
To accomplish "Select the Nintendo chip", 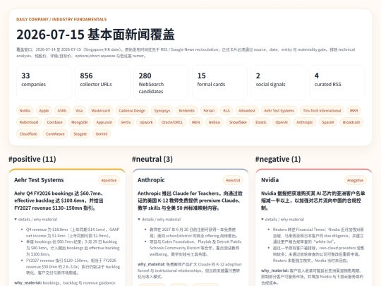I will point(186,111).
